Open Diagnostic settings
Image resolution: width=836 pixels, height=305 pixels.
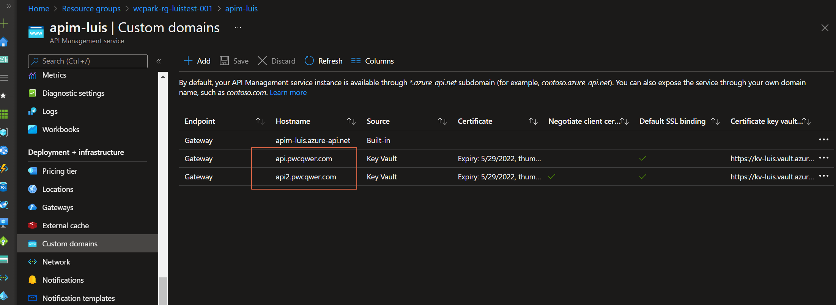pyautogui.click(x=73, y=93)
